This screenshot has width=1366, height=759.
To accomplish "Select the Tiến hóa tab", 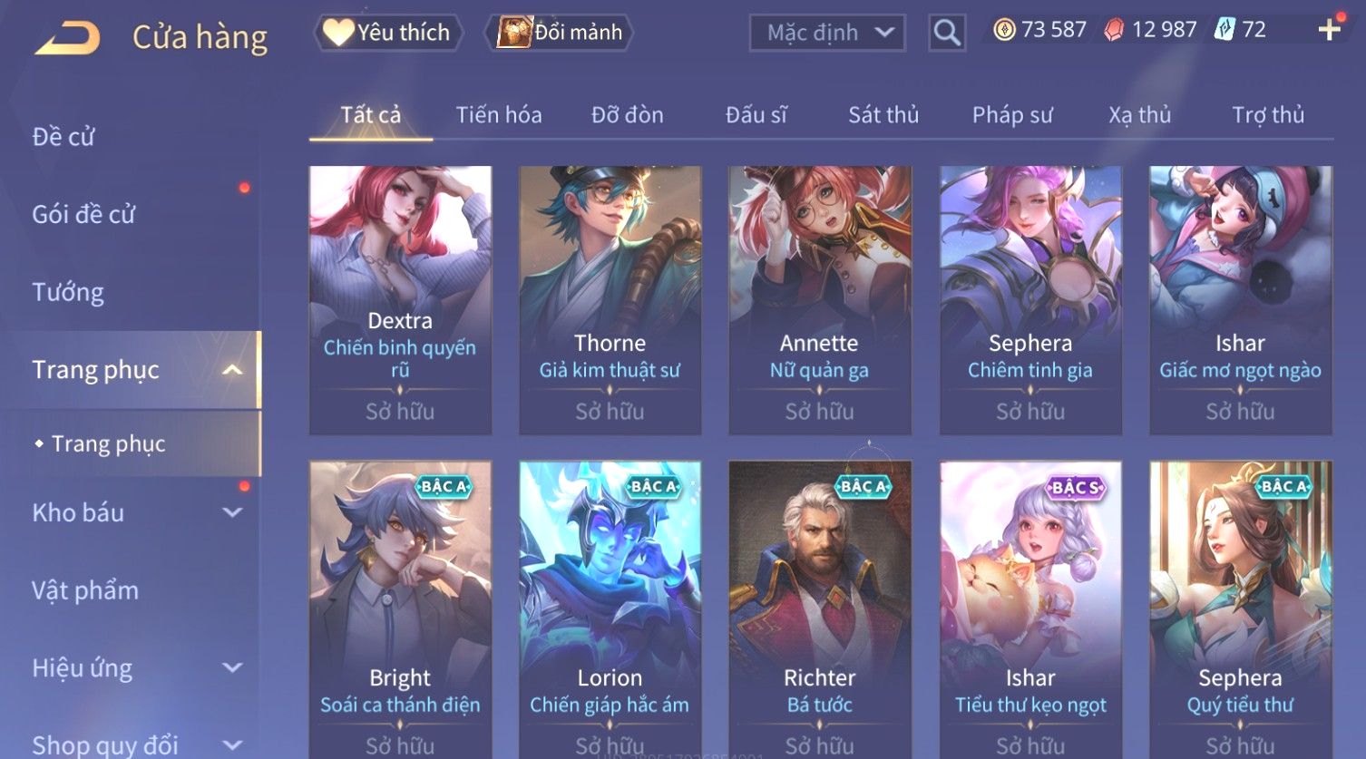I will [x=499, y=115].
